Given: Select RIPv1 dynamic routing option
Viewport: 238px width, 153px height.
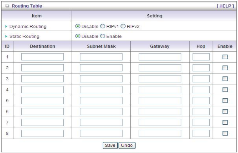Looking at the screenshot, I should (103, 26).
